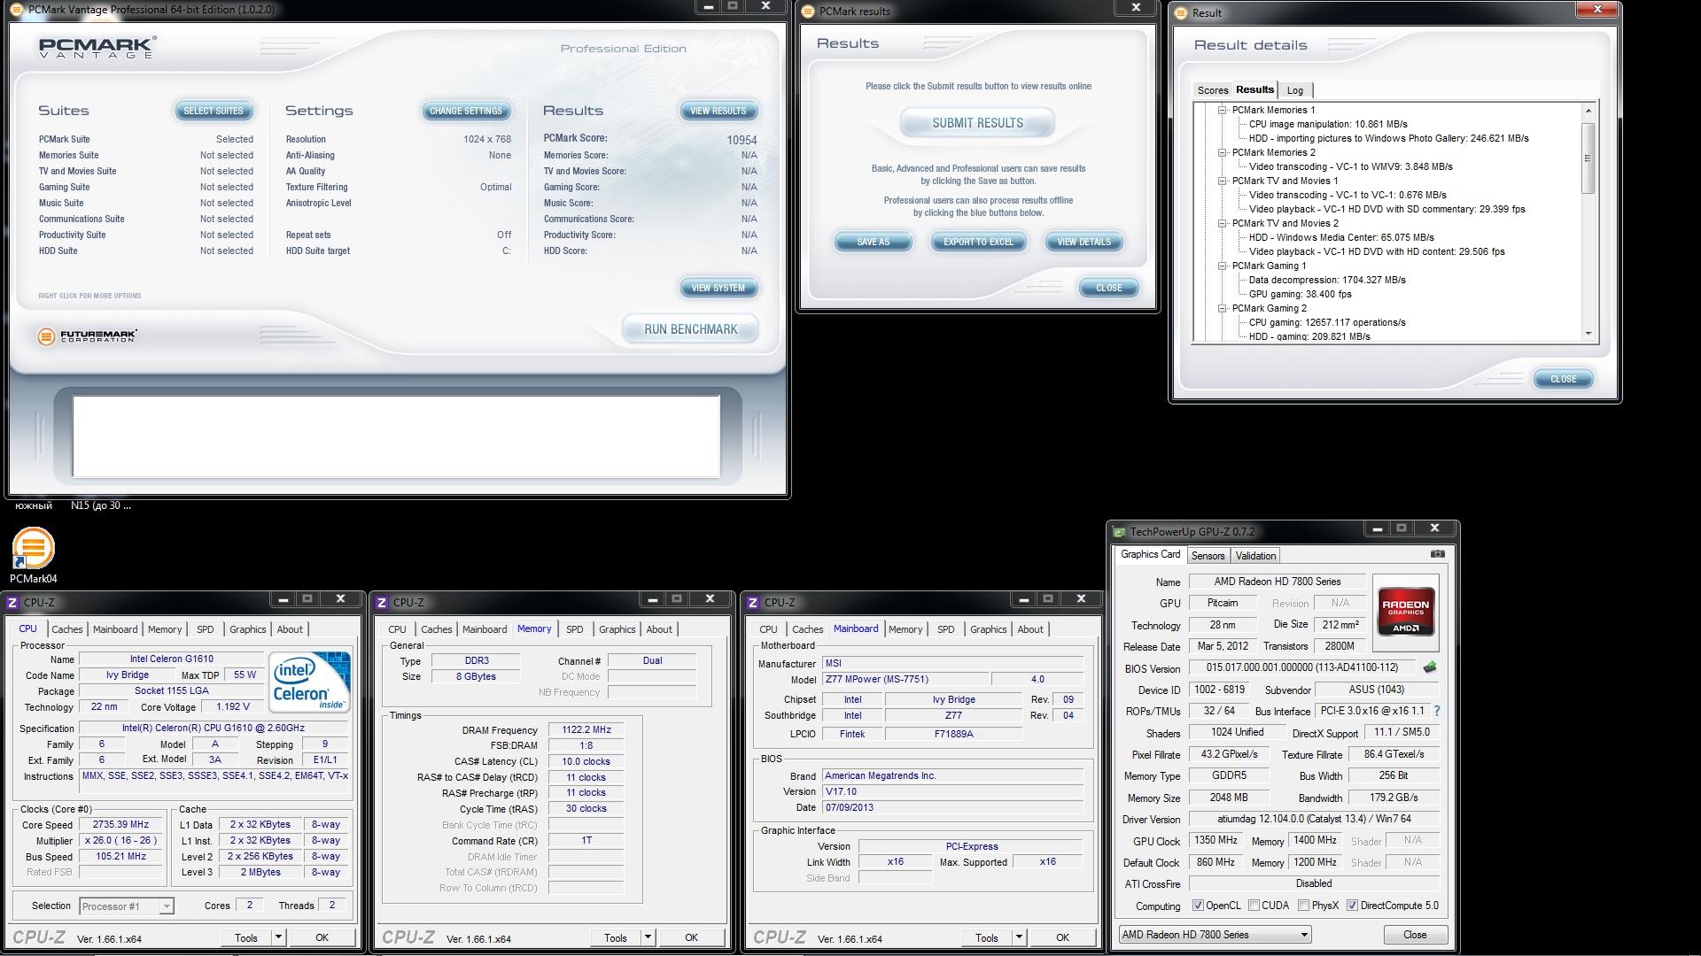Minimize the PCMark Vantage main window
The height and width of the screenshot is (956, 1701).
708,6
